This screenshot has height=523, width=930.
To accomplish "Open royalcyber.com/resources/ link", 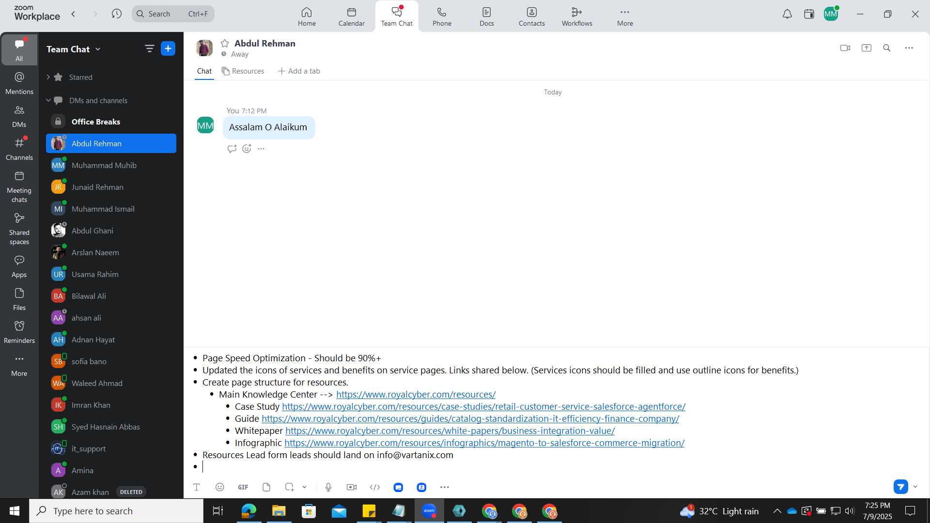I will click(x=416, y=395).
